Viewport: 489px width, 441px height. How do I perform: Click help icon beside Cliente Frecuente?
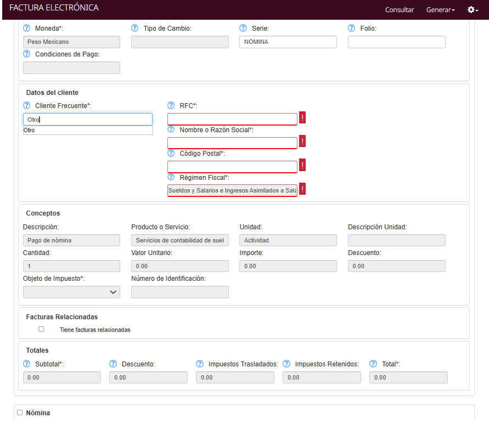(x=27, y=106)
